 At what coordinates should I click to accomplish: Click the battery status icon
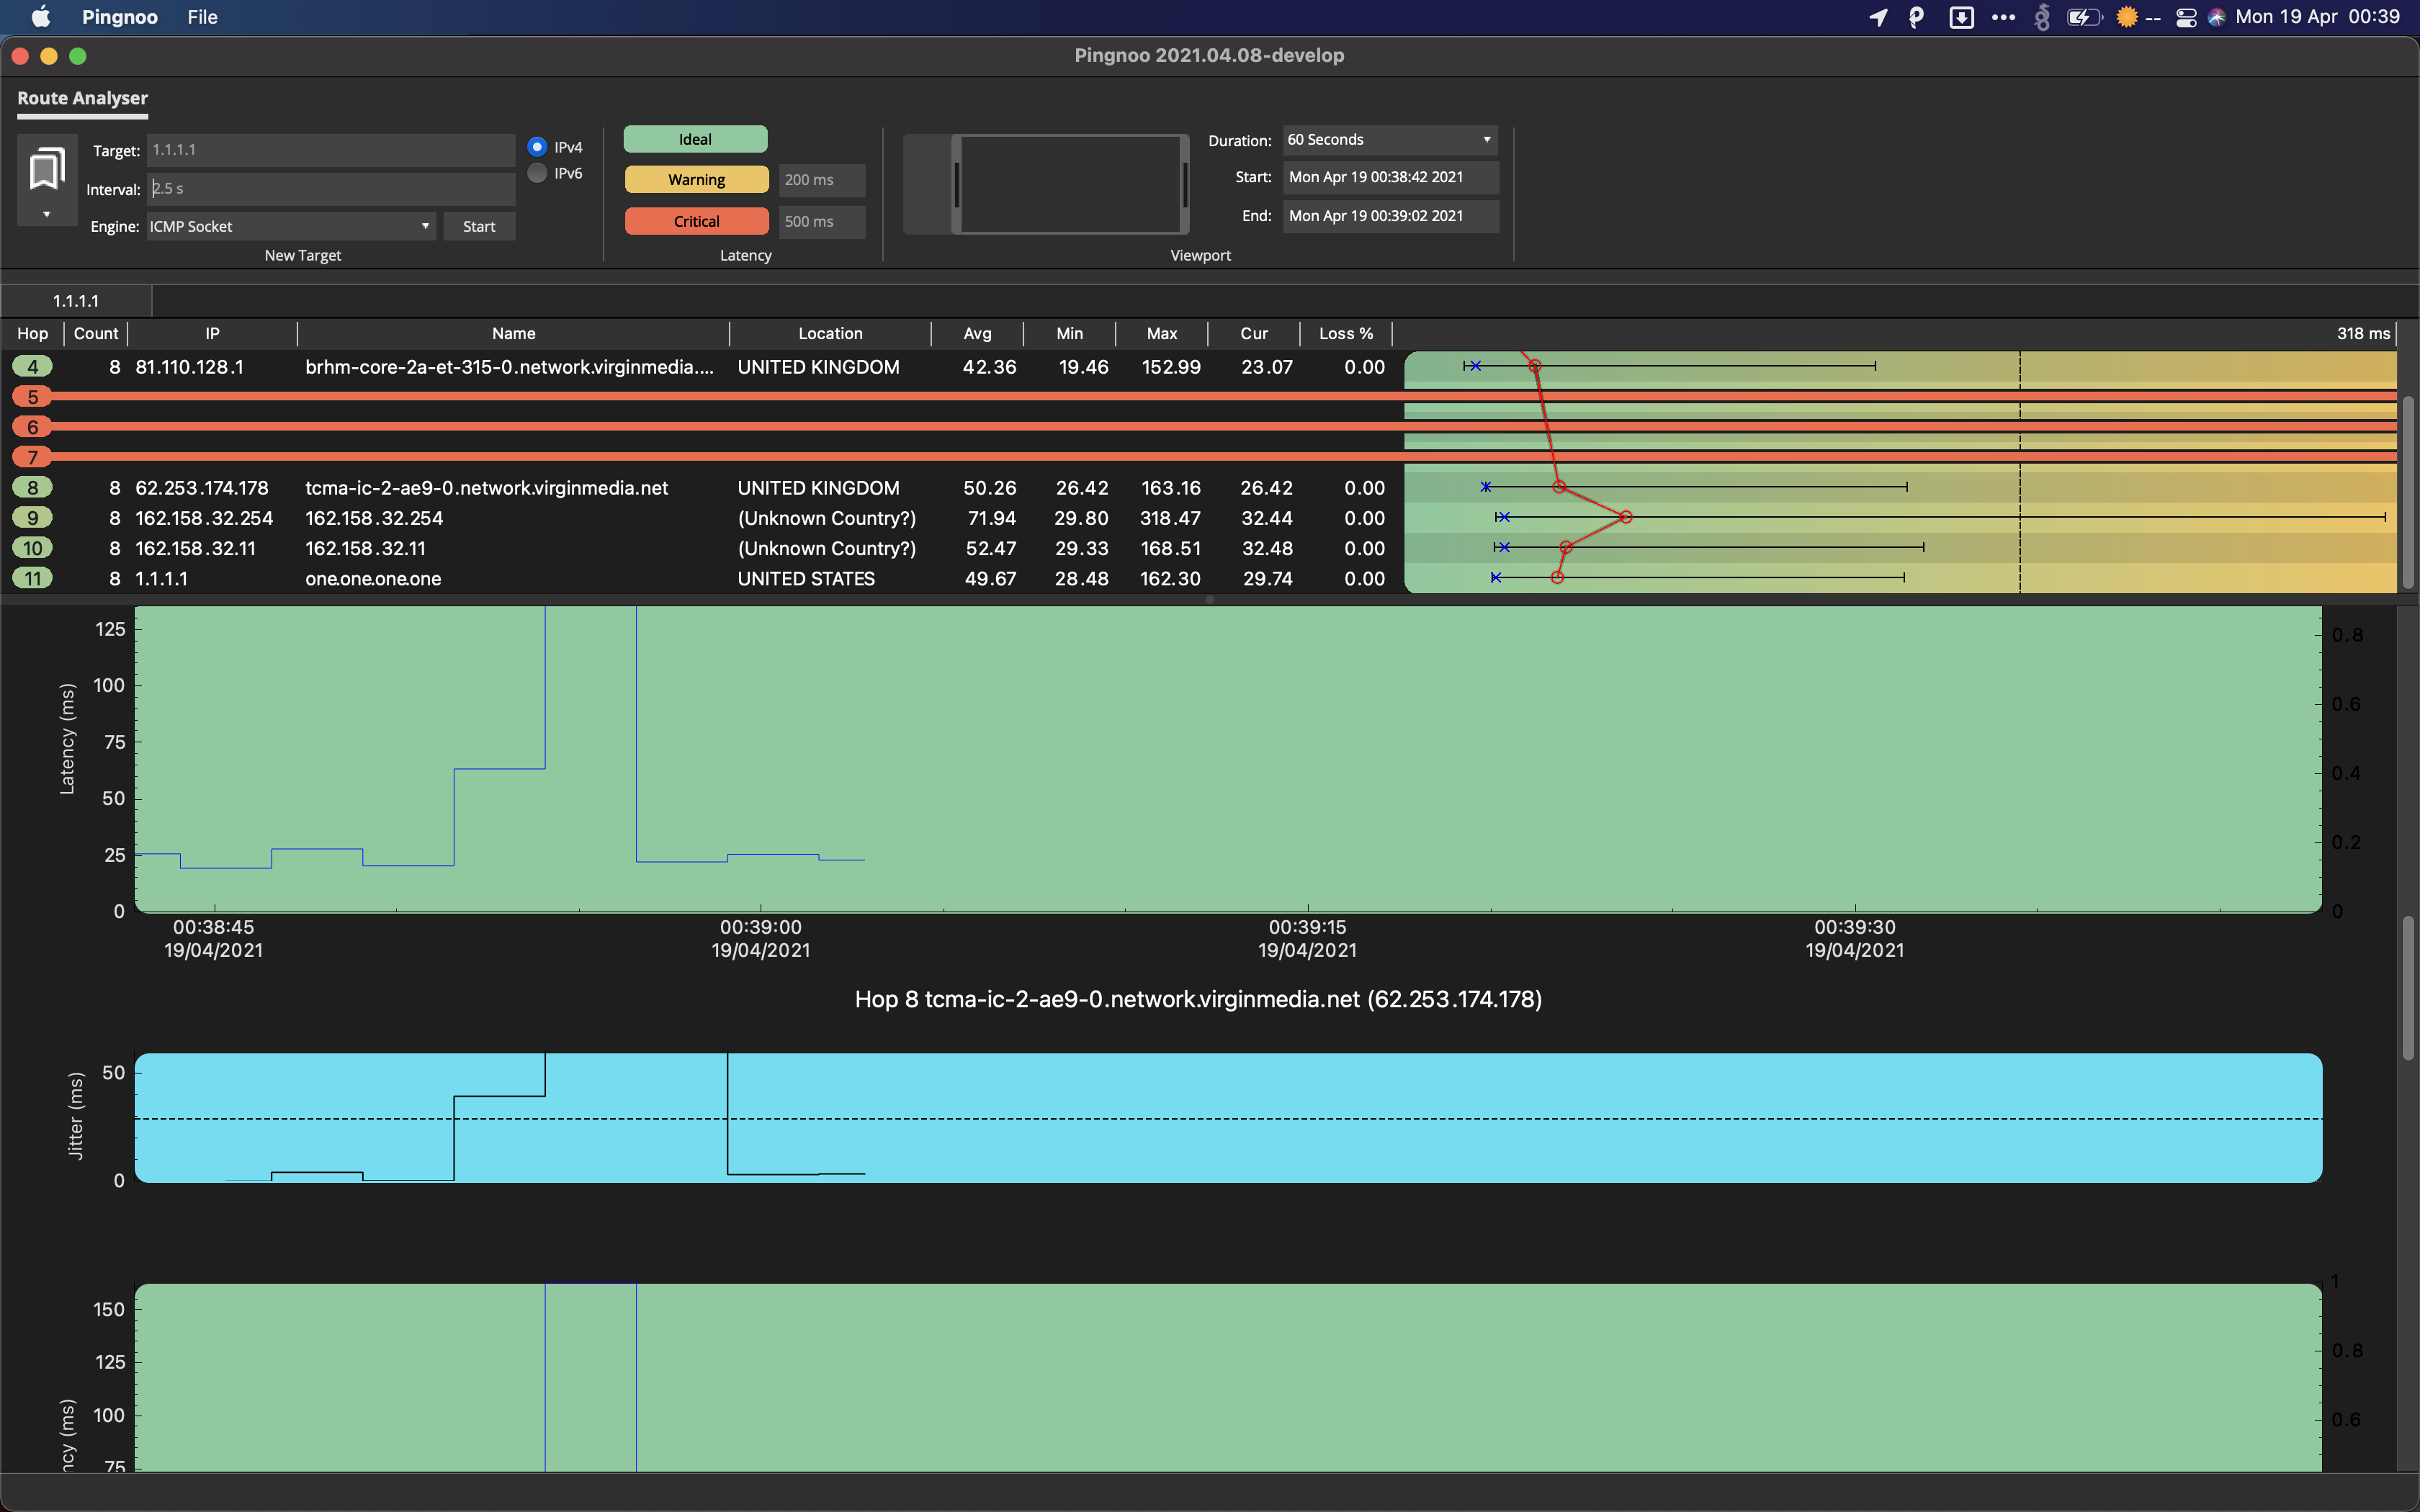(x=2085, y=17)
